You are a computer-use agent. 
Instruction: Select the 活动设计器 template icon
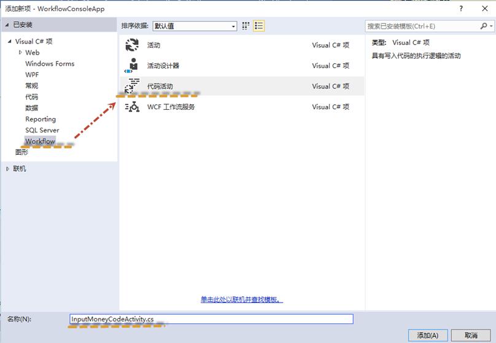click(x=132, y=66)
